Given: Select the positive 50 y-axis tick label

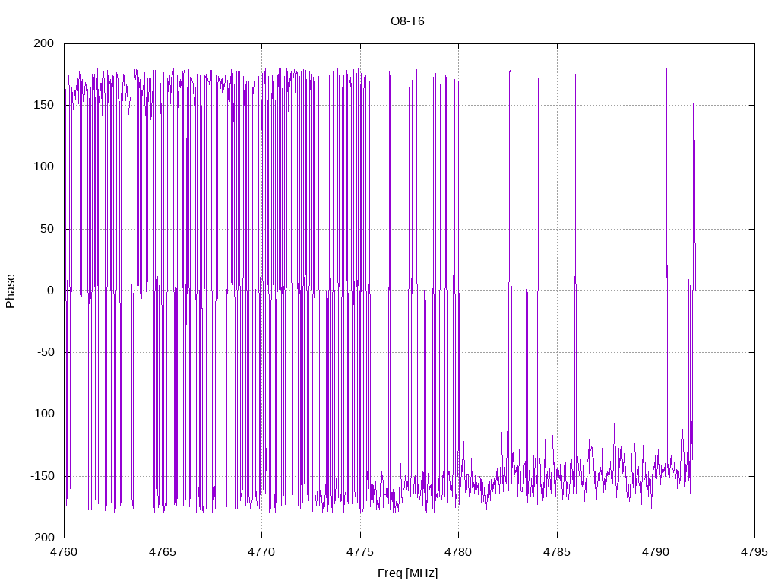Looking at the screenshot, I should click(x=47, y=229).
